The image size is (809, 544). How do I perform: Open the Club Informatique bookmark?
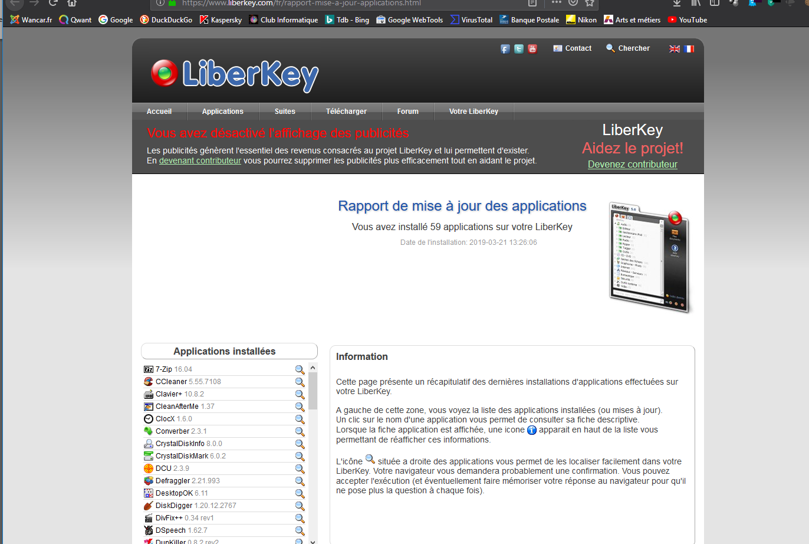point(284,19)
